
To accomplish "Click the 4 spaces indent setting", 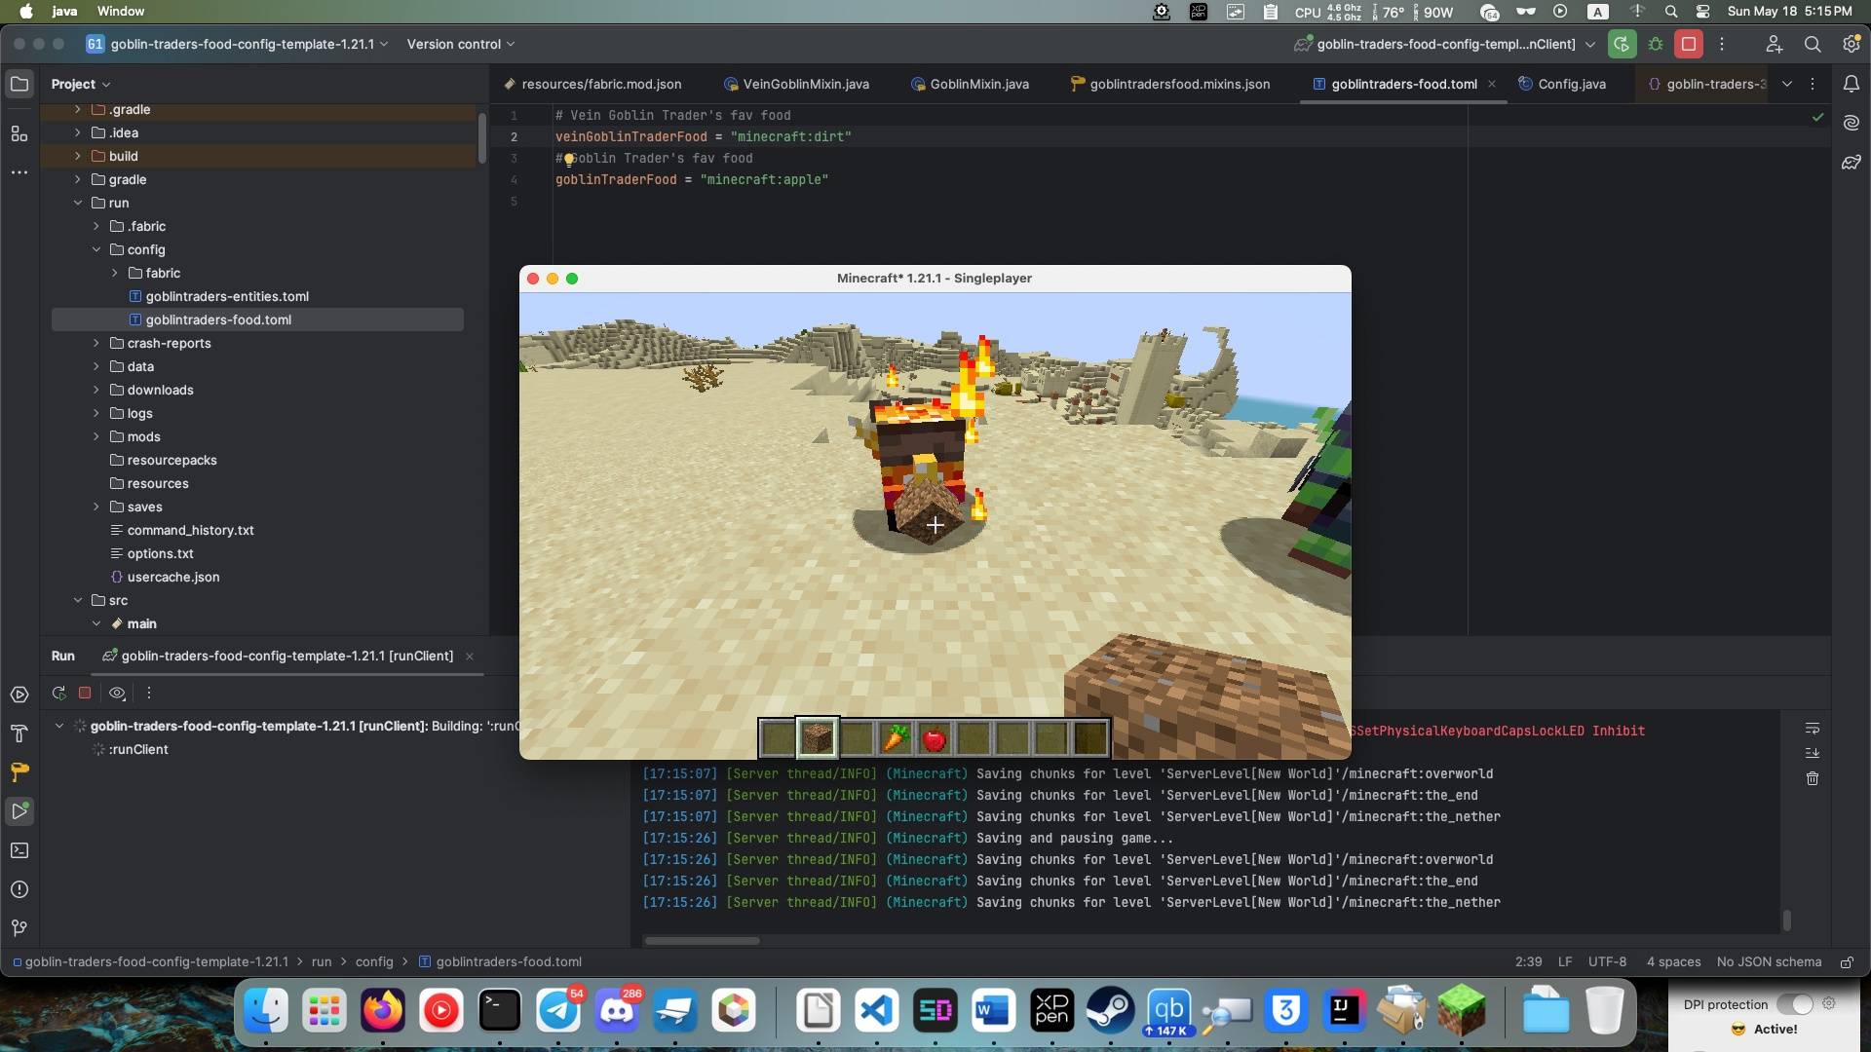I will click(x=1673, y=962).
